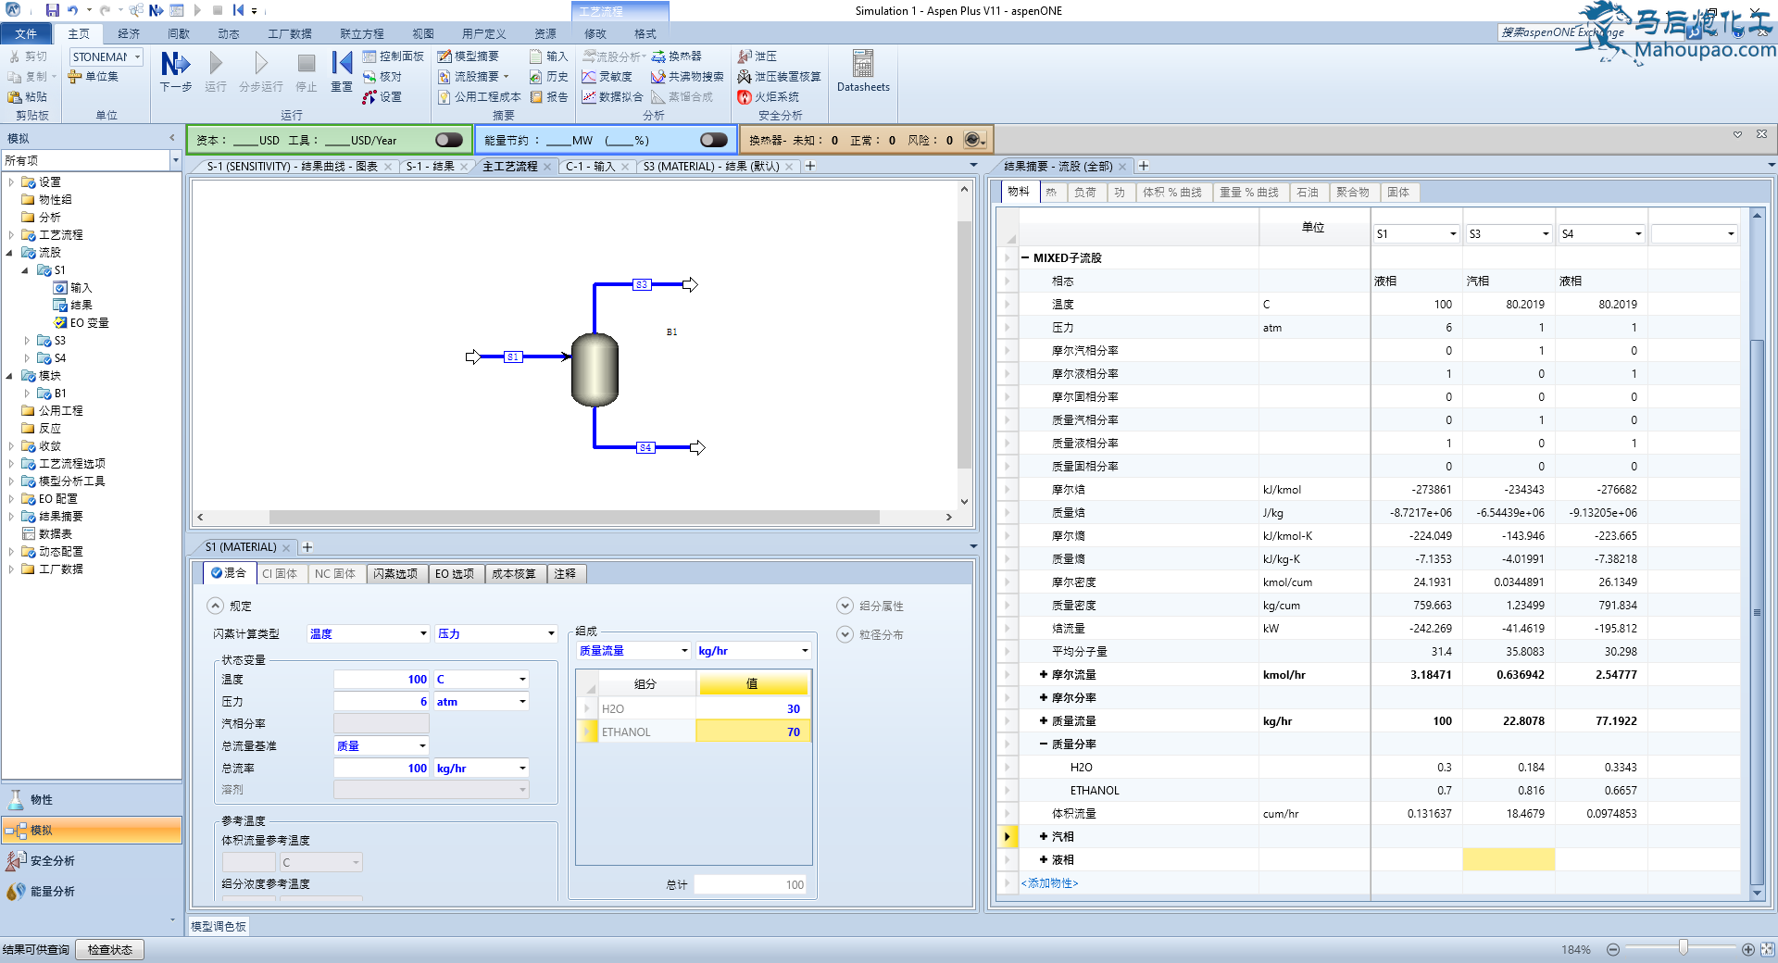Open the 视图 ribbon tab
Screen dimensions: 1778x963
(423, 33)
